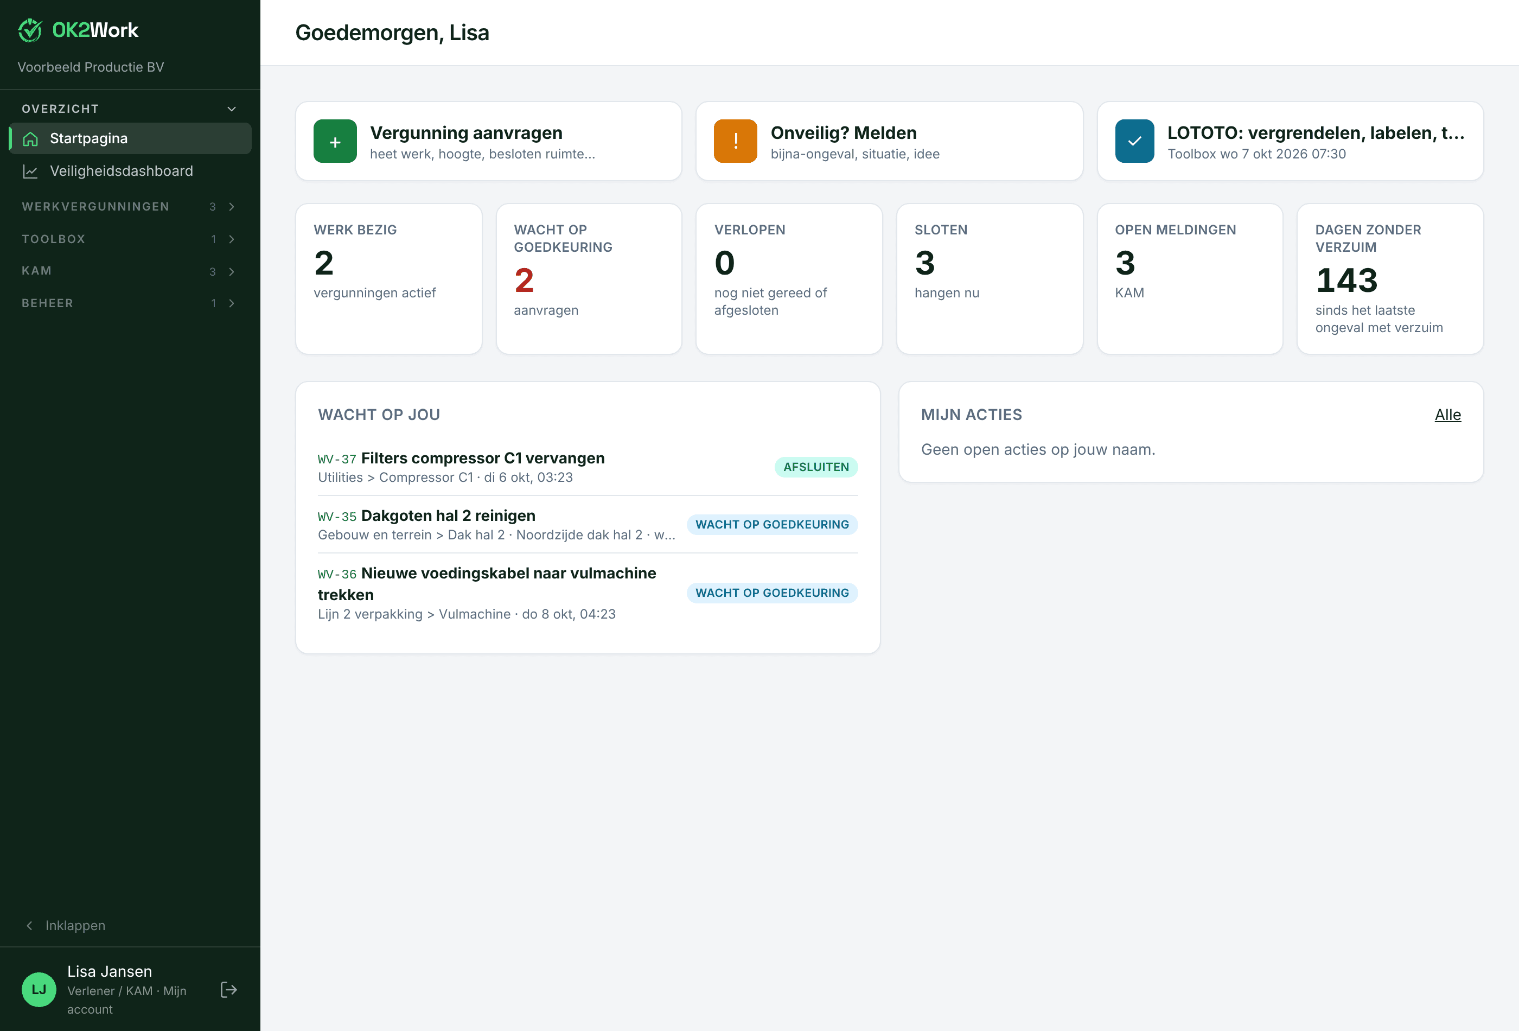
Task: Click the Inklappen left arrow icon
Action: point(29,926)
